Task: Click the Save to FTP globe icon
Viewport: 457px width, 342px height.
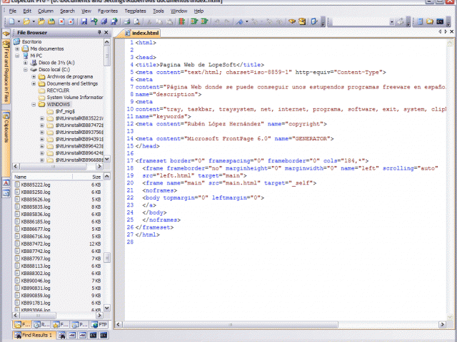Action: (114, 21)
